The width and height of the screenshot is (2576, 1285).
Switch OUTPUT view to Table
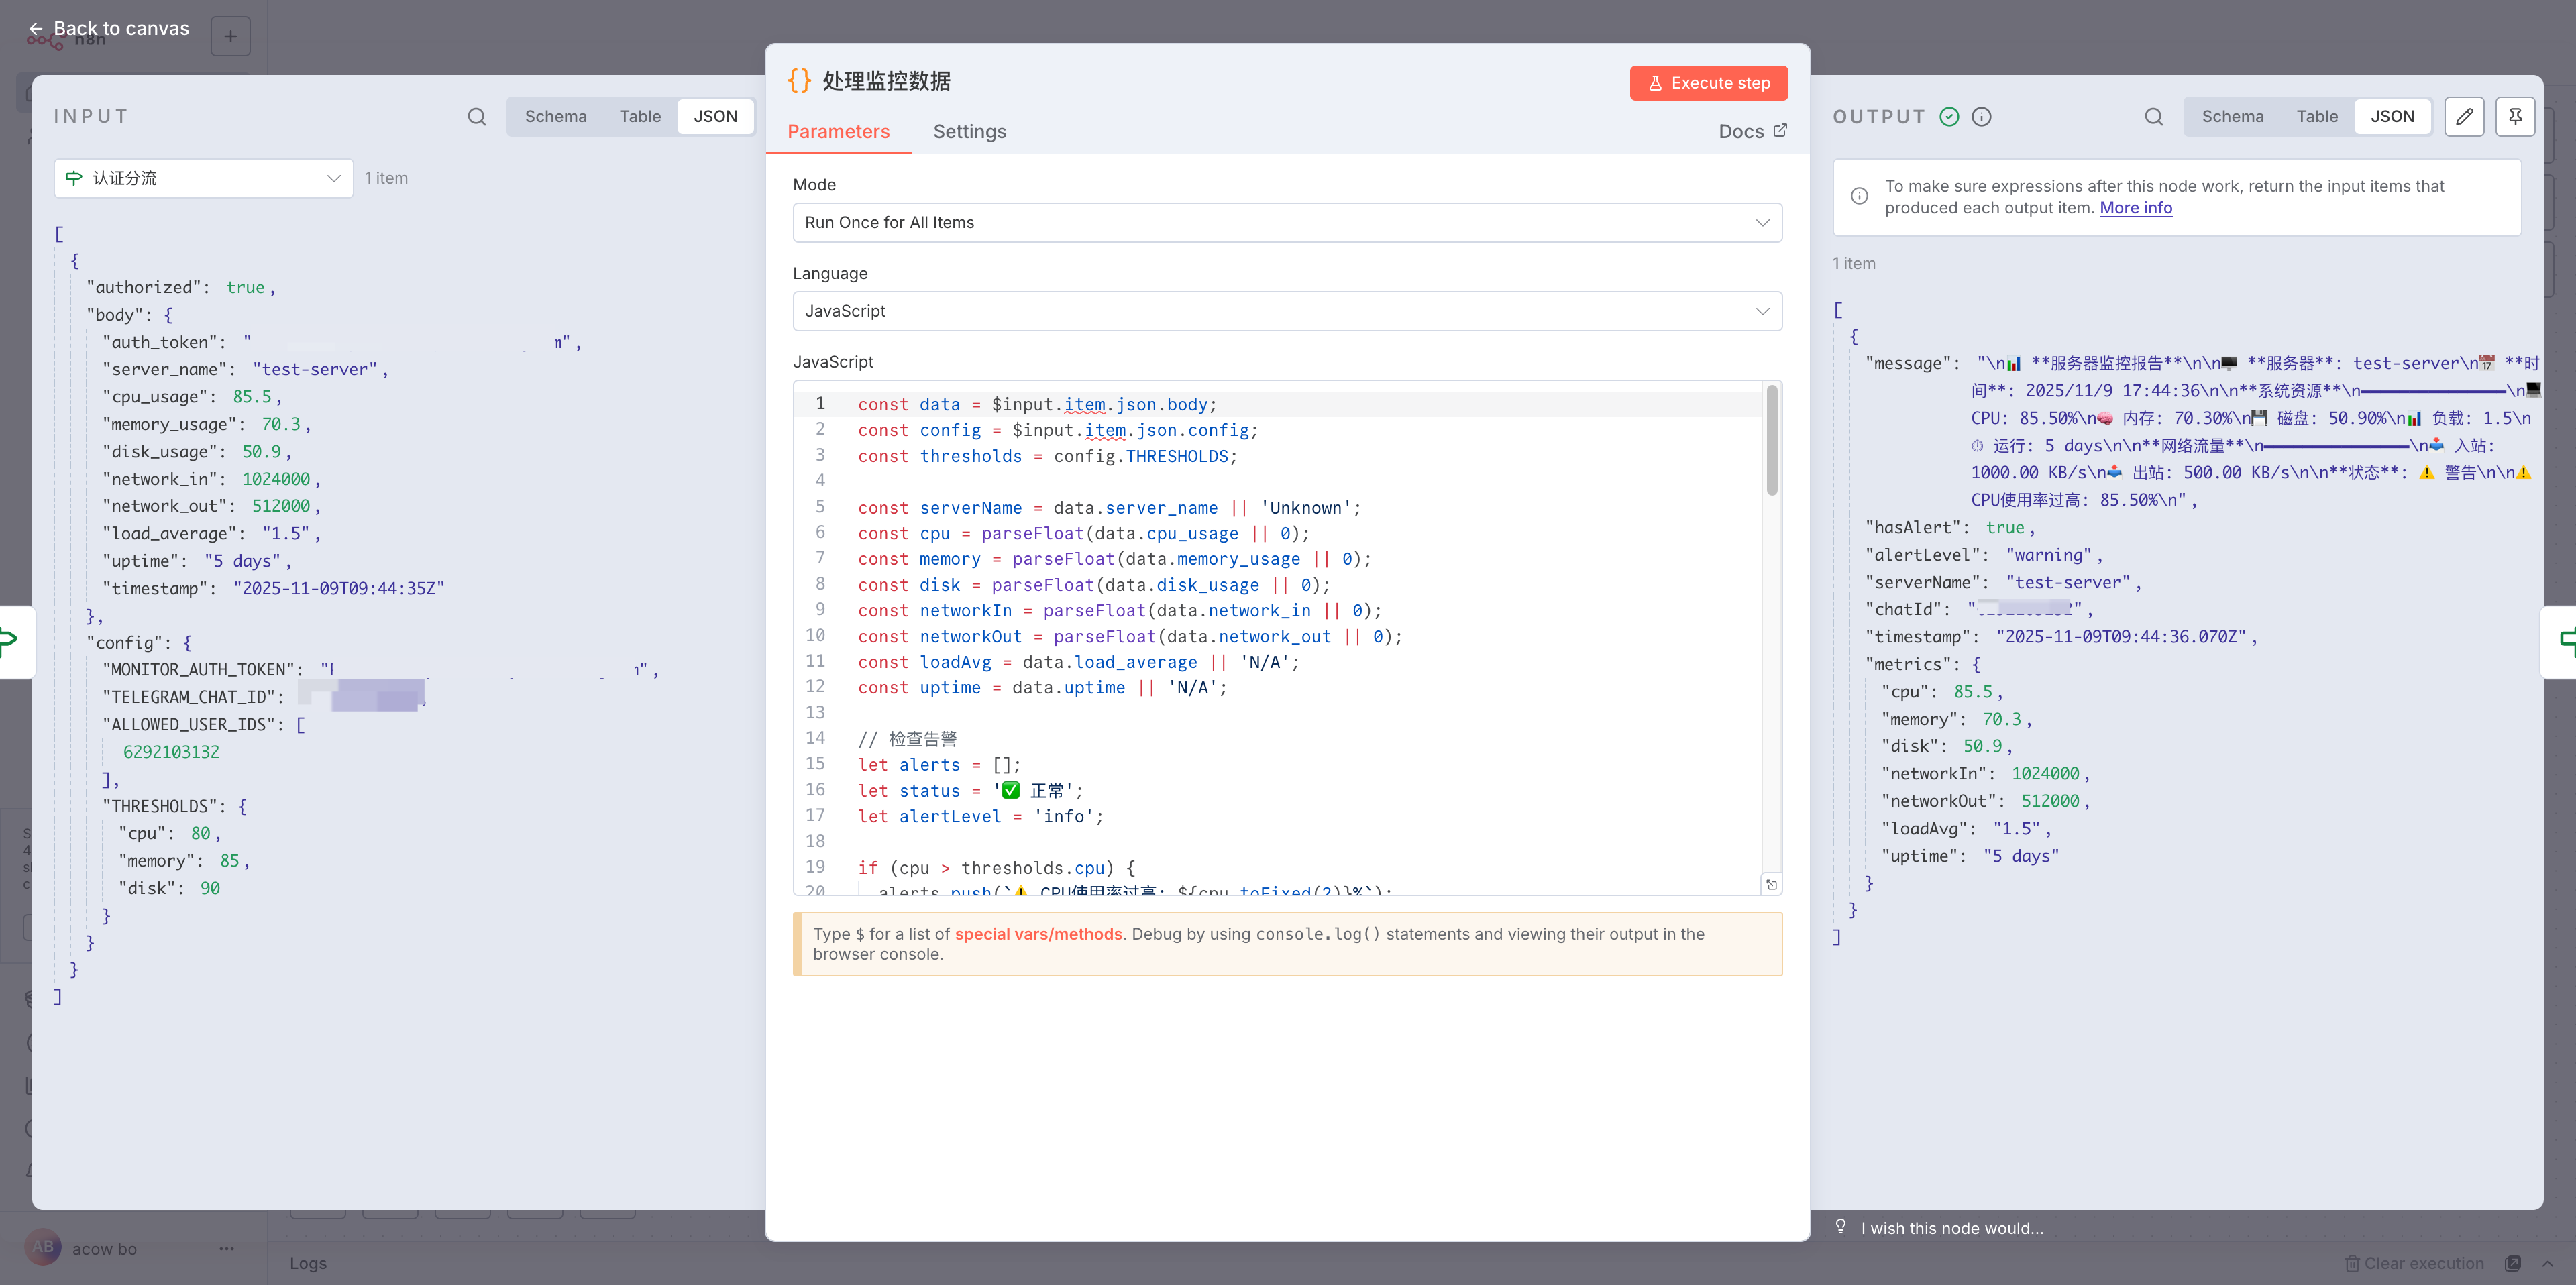click(2316, 117)
